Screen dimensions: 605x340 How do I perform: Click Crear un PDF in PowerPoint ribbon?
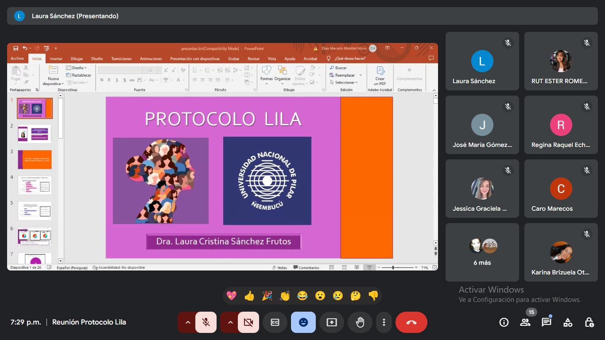point(380,76)
